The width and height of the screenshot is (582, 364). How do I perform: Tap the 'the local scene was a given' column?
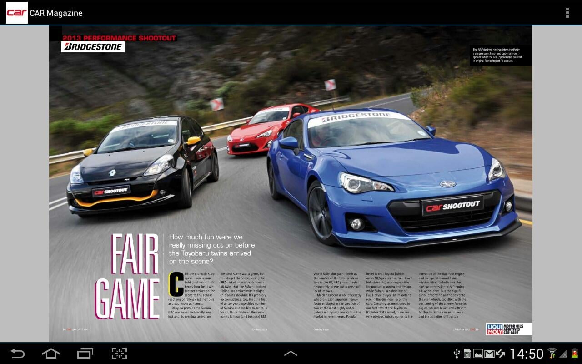coord(243,295)
